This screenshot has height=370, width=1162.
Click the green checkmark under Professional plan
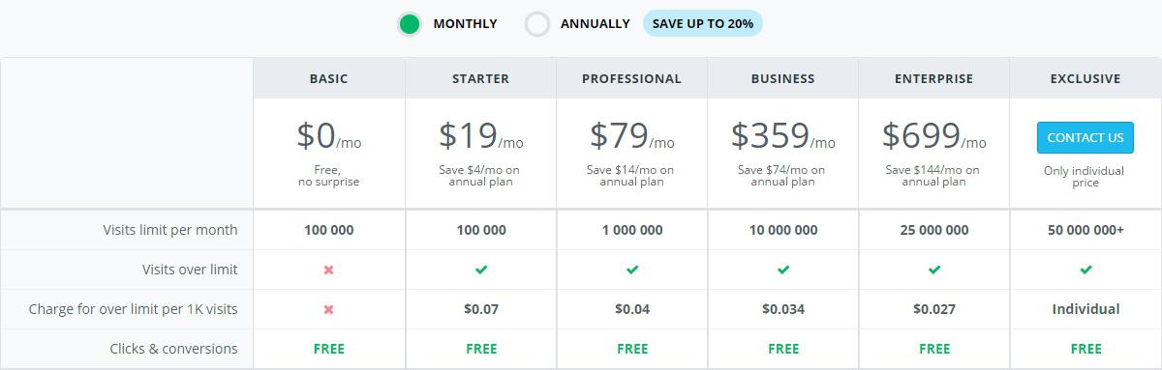(632, 270)
